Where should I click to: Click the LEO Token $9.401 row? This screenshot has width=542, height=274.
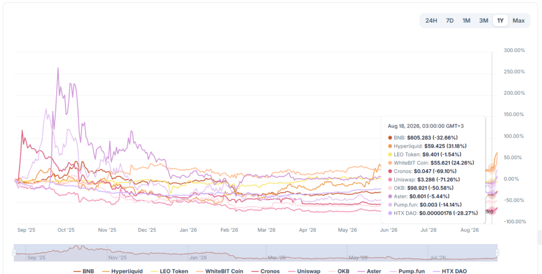(x=424, y=154)
